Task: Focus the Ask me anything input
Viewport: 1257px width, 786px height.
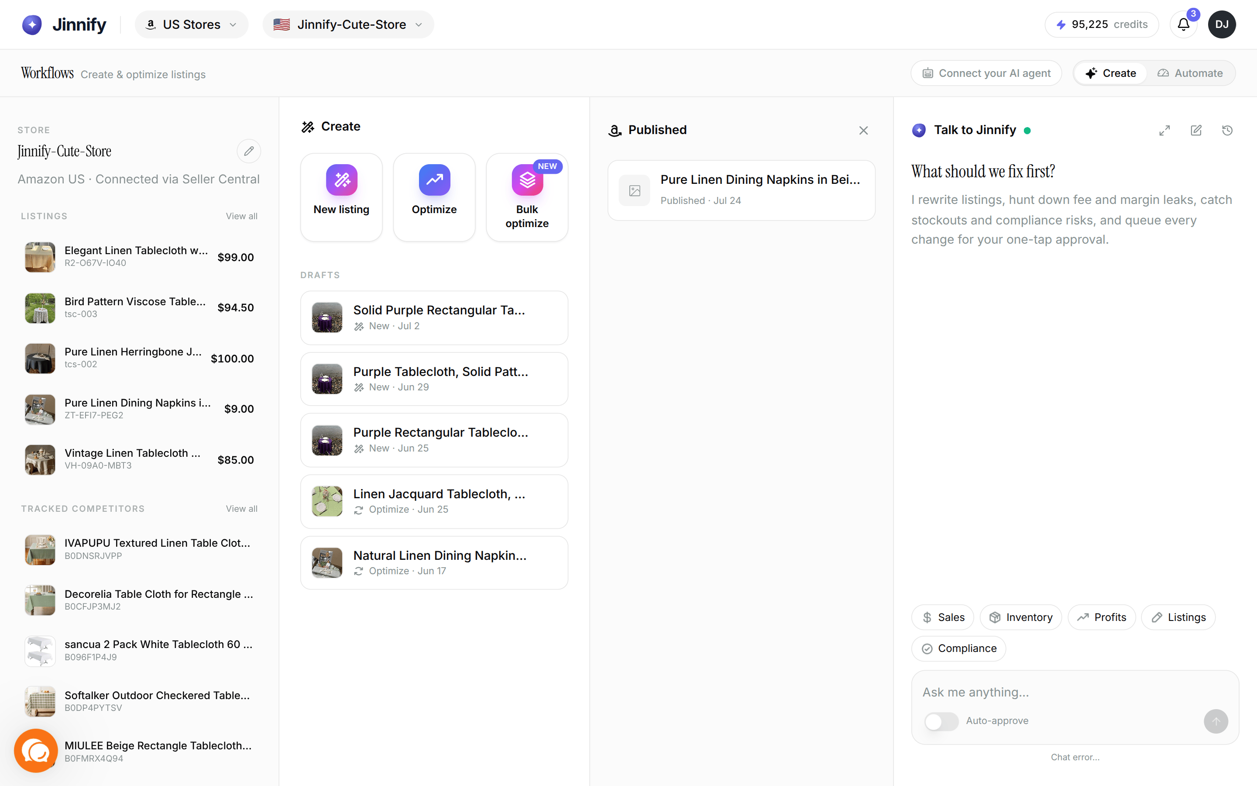Action: pos(1075,693)
